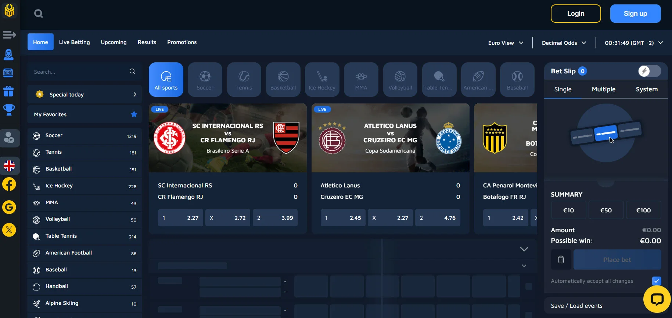Screen dimensions: 672x318
Task: Open the Atletico Lanus vs Cruzeiro banner
Action: [391, 138]
